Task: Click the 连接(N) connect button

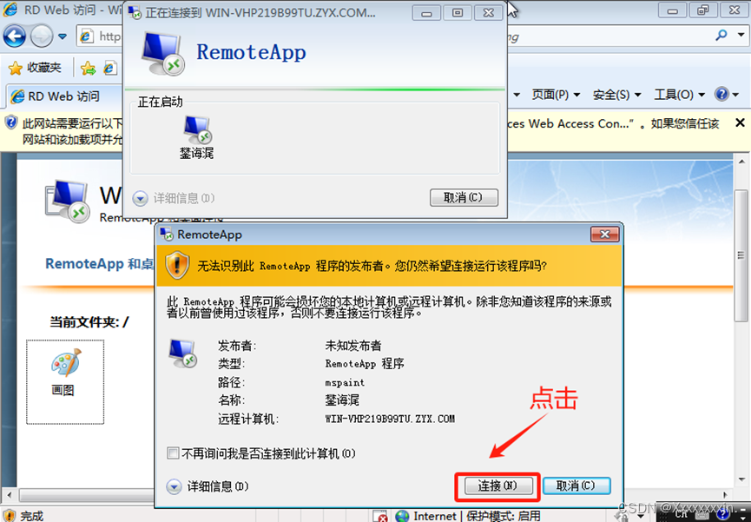Action: (498, 486)
